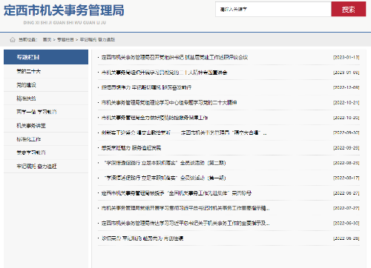
Task: Click the red 搜索 search button
Action: [x=349, y=9]
